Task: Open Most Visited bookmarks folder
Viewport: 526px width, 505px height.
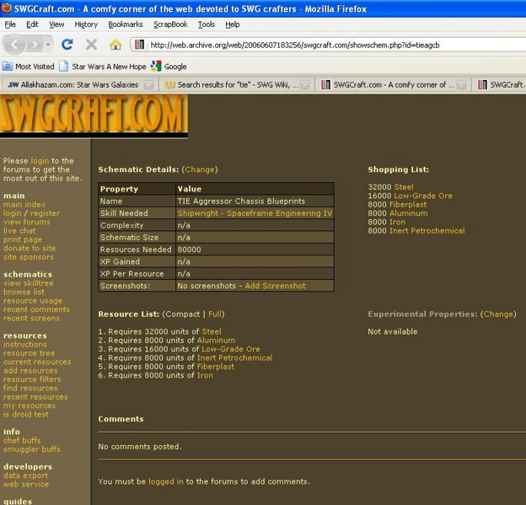Action: [29, 66]
